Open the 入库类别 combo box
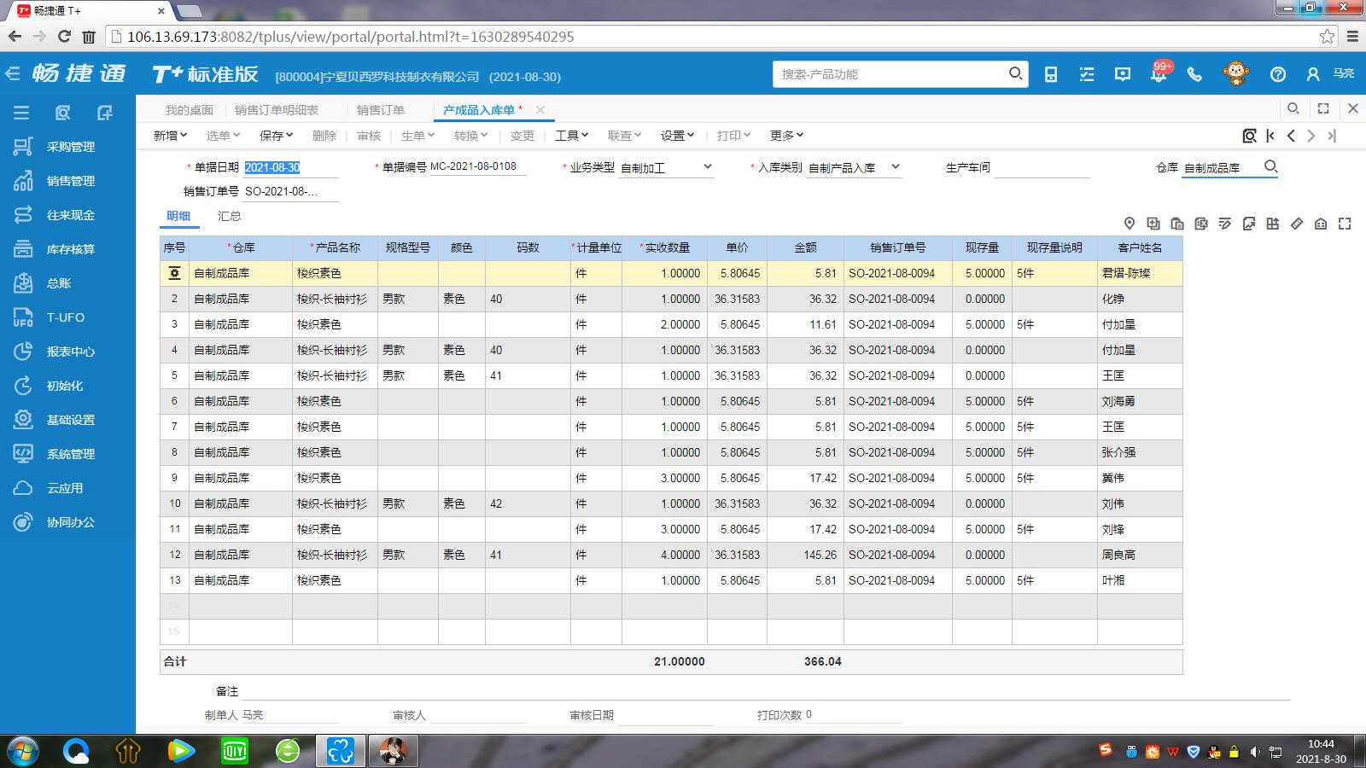 854,167
